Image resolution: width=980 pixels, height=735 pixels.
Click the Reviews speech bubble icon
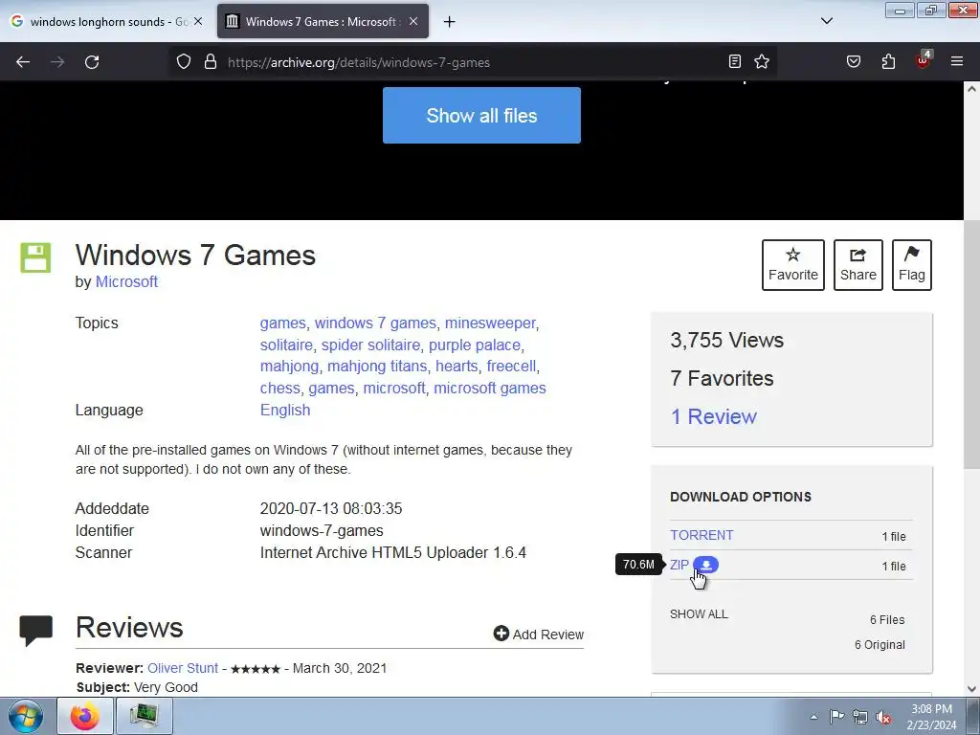36,630
